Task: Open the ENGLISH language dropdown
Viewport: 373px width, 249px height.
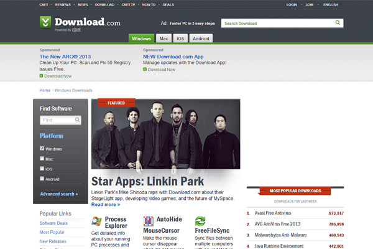Action: (332, 4)
